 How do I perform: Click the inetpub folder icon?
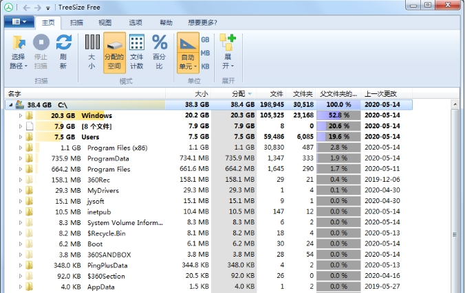pos(29,211)
